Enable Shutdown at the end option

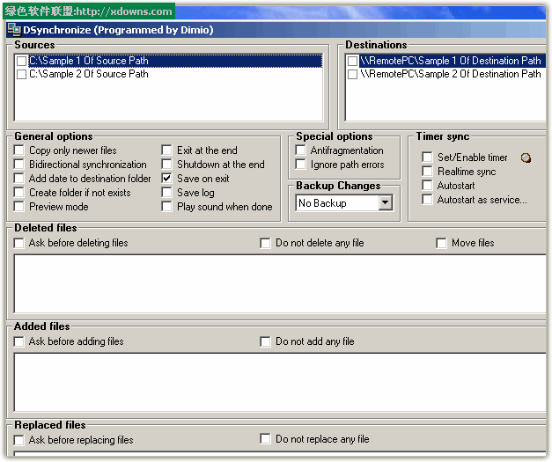[167, 165]
